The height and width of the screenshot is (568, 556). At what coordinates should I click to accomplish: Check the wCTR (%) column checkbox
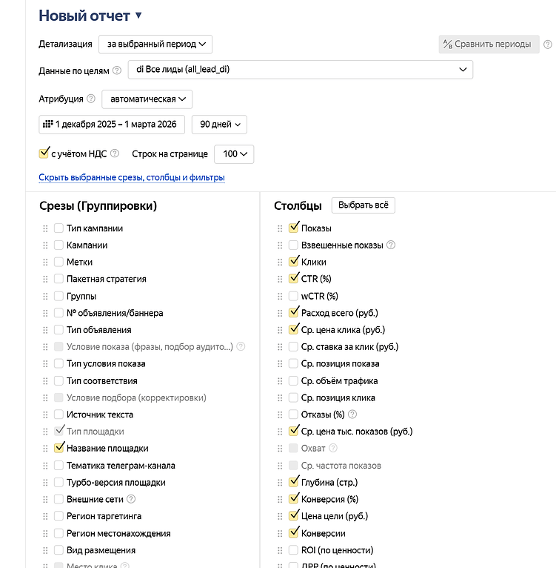pyautogui.click(x=293, y=296)
